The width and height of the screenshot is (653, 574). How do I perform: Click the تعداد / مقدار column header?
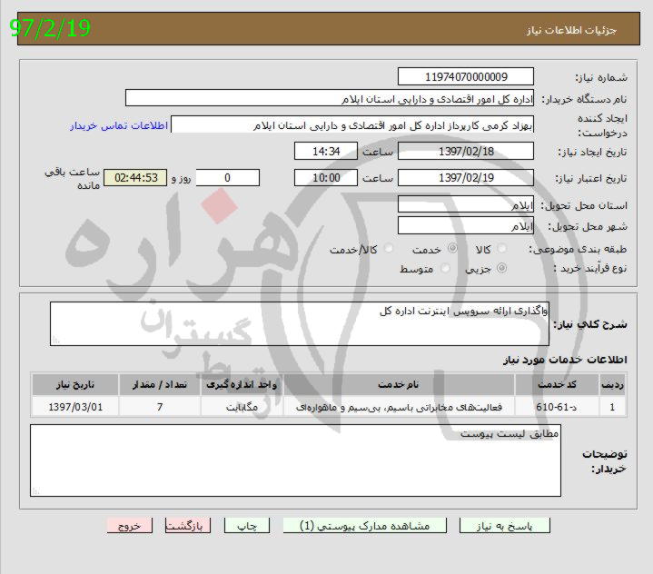[160, 384]
